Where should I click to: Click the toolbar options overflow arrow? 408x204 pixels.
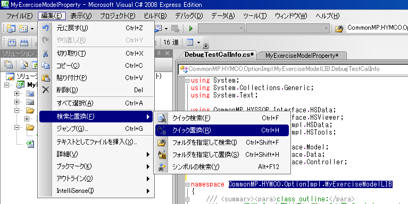[206, 46]
